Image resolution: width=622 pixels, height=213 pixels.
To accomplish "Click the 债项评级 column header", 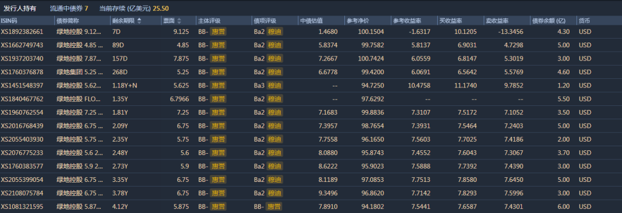I will click(x=265, y=21).
